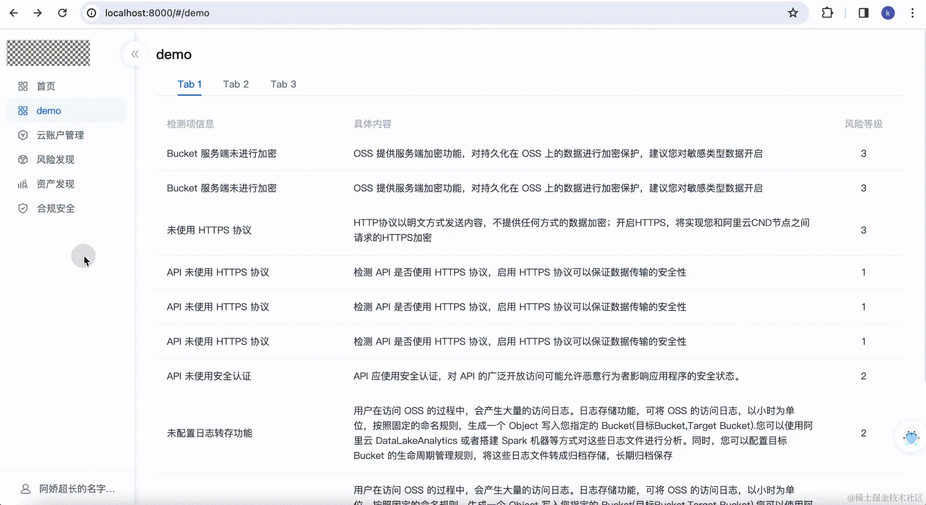Bookmark this page via the star icon
926x505 pixels.
[793, 13]
